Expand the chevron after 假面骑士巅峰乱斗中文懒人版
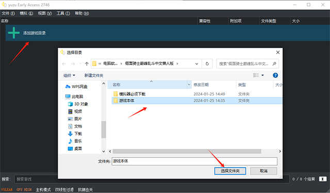The height and width of the screenshot is (193, 330). [x=177, y=63]
